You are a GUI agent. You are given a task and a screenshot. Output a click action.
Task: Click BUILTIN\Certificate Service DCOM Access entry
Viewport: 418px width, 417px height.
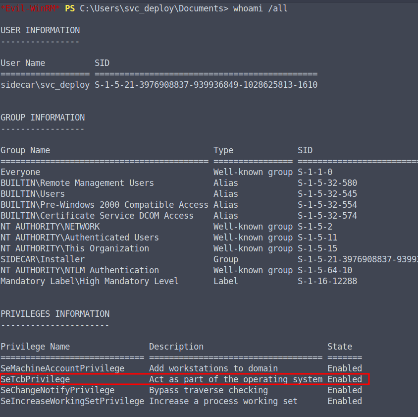(97, 216)
